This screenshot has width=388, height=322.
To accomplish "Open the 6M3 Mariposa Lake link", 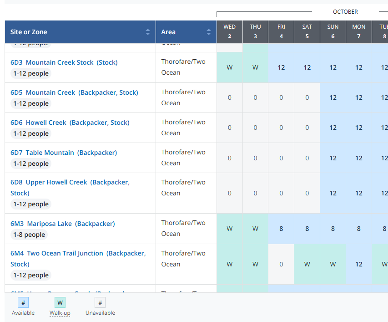I will coord(62,224).
